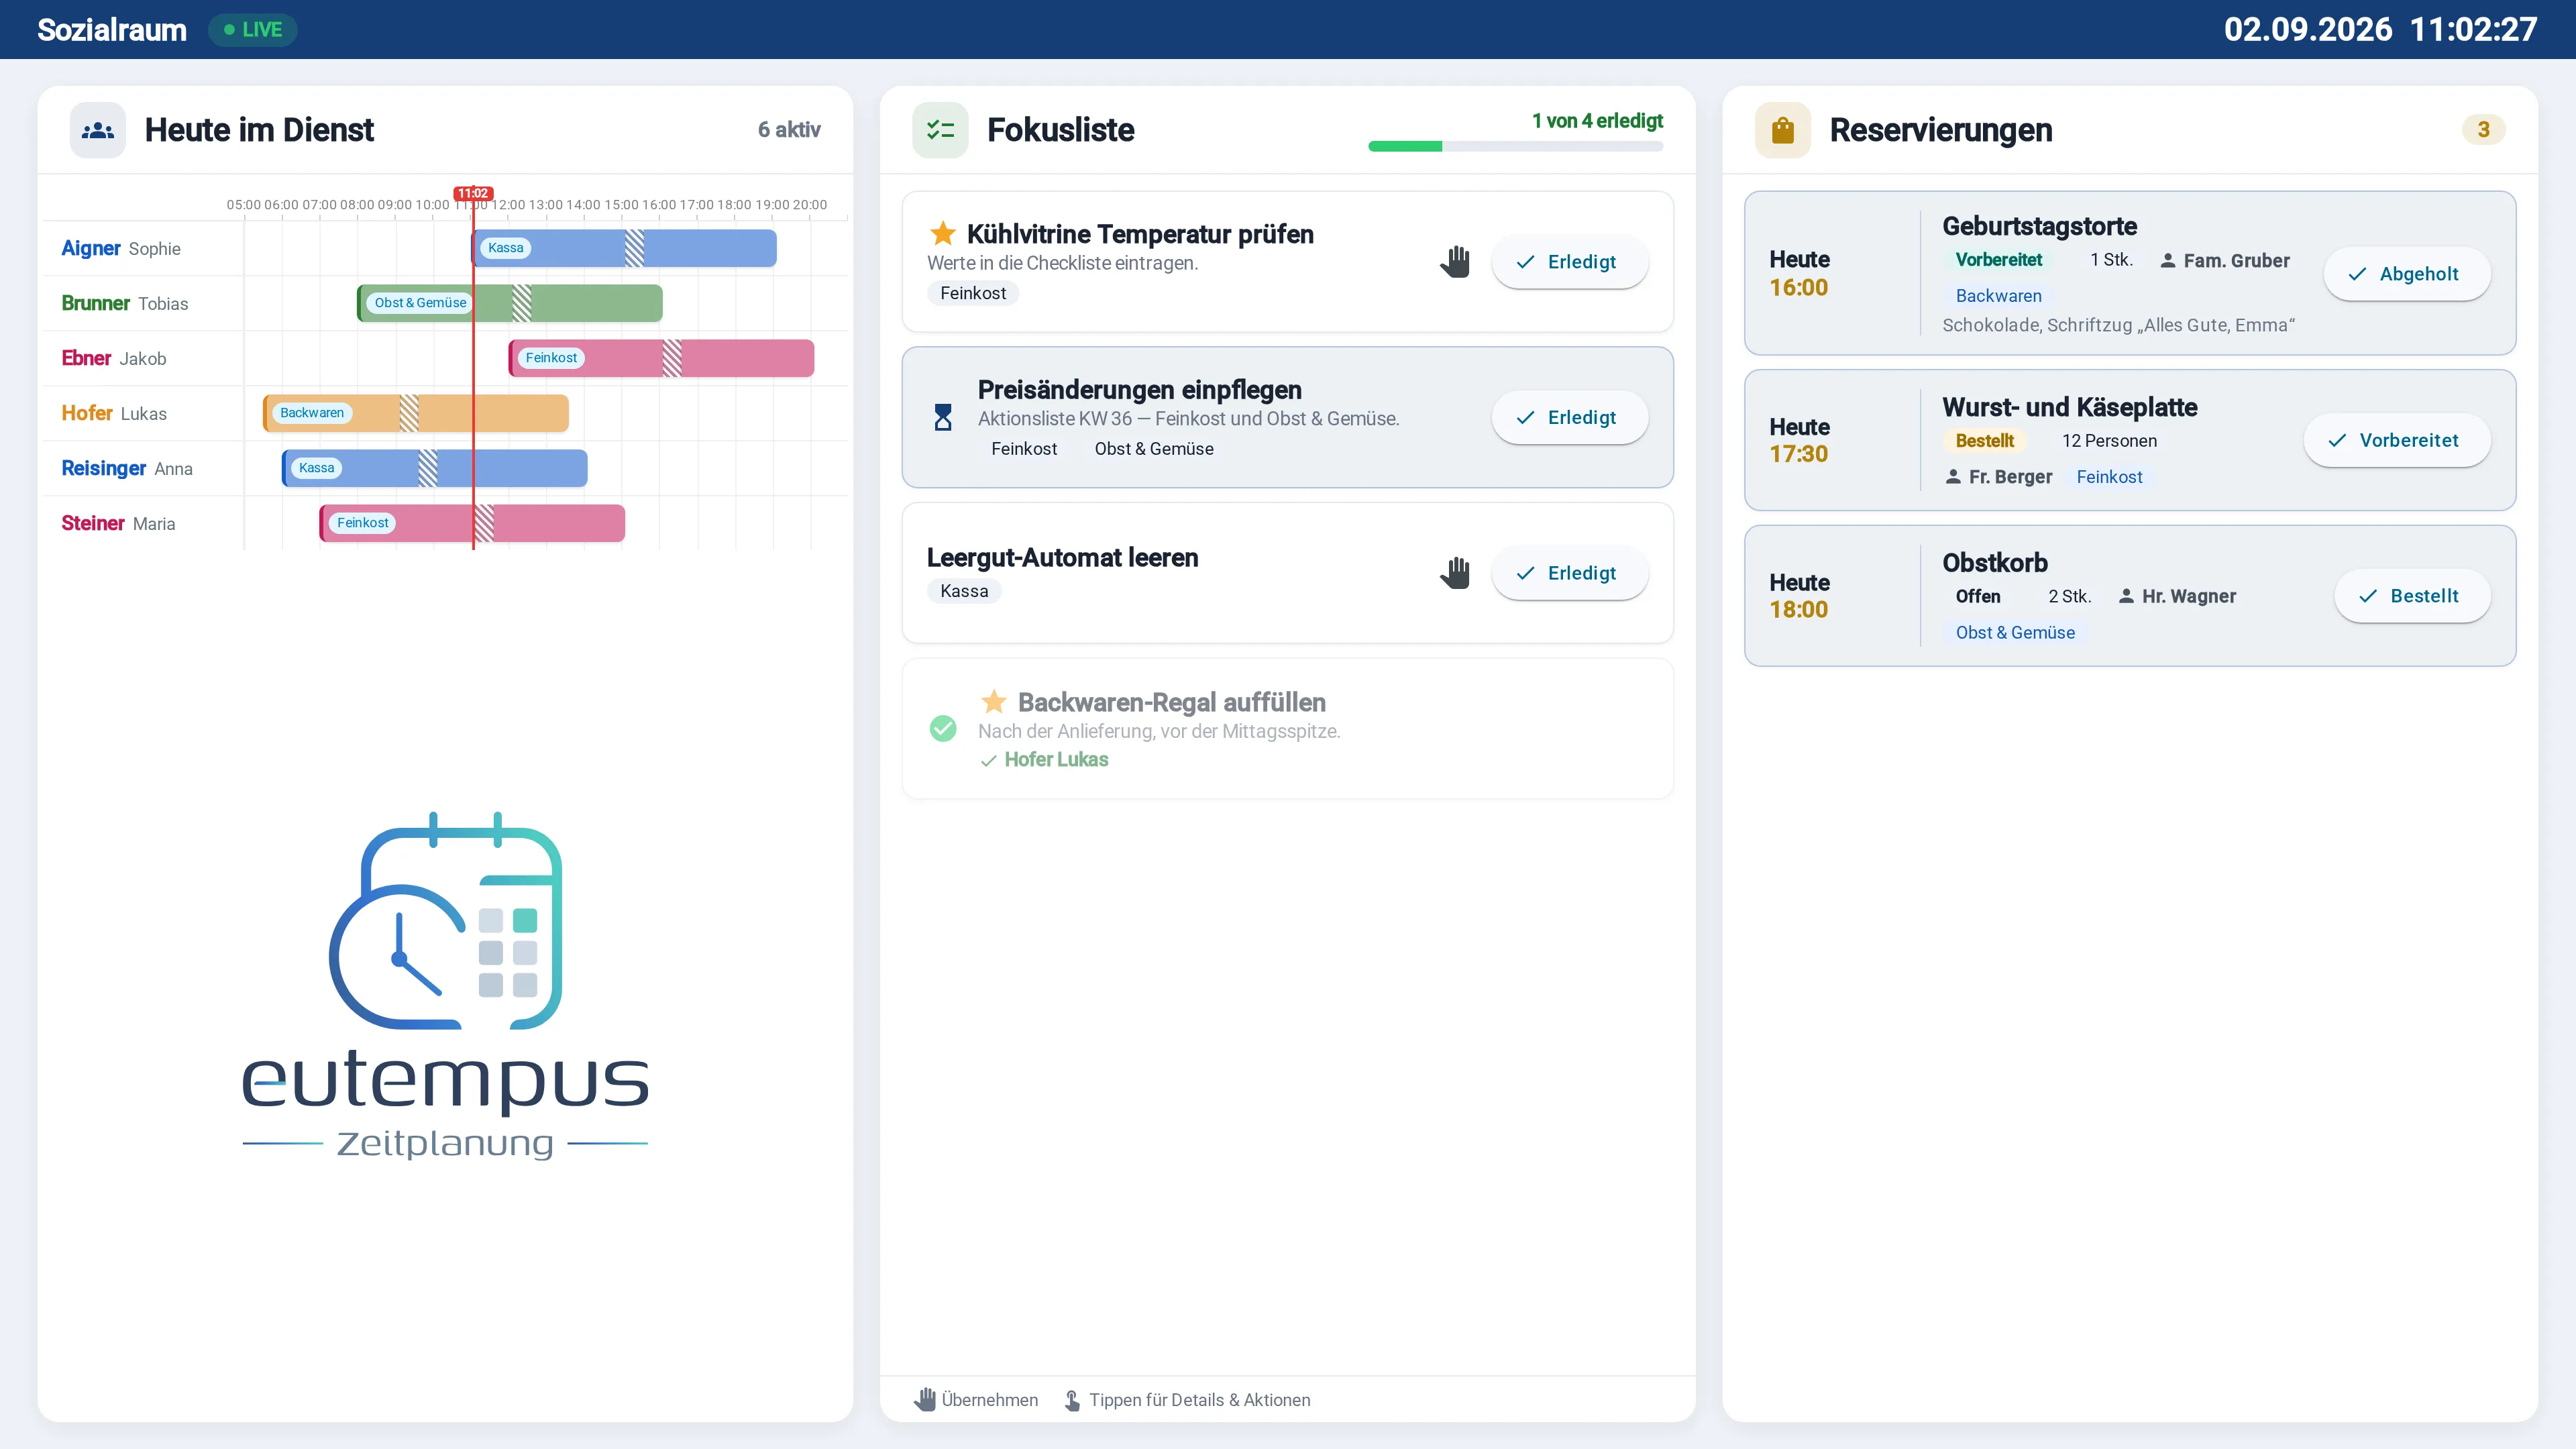Set Wurst- und Käseplatte reservation to Vorbereitet
The width and height of the screenshot is (2576, 1449).
(x=2396, y=440)
